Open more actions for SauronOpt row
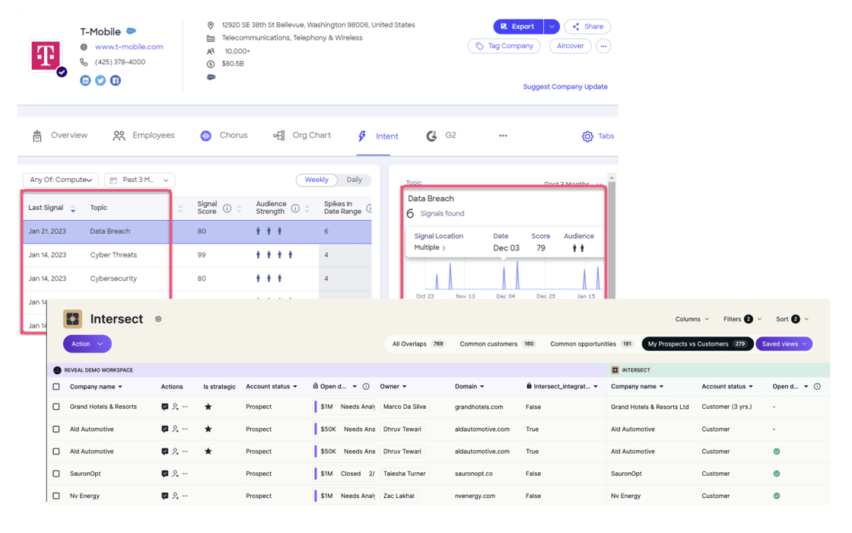The image size is (852, 533). pyautogui.click(x=186, y=474)
